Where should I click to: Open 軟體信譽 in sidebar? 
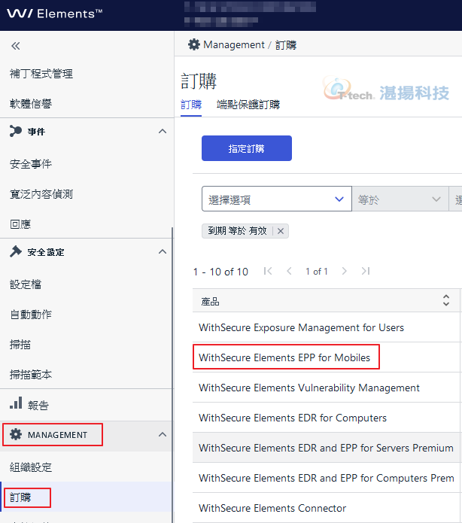click(31, 104)
